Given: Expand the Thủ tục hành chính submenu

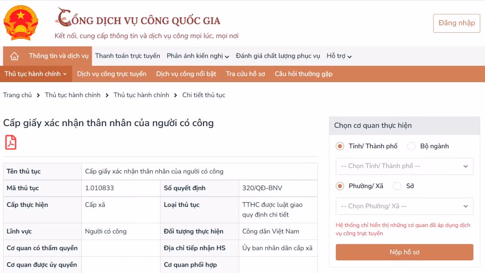Looking at the screenshot, I should click(x=36, y=74).
